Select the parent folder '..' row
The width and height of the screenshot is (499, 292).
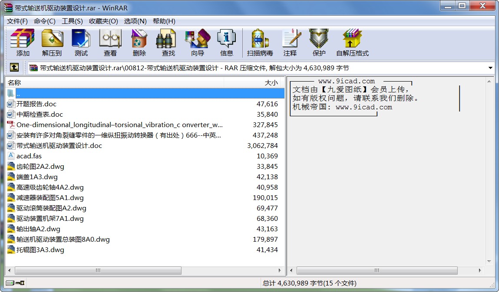[x=145, y=94]
